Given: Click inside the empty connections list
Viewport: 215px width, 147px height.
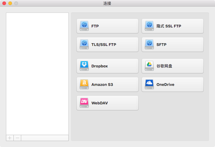Looking at the screenshot, I should click(37, 74).
